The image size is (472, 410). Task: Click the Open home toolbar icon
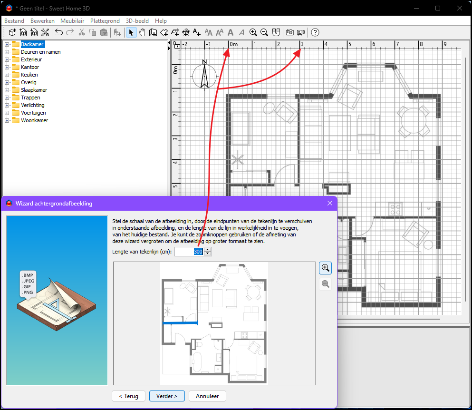coord(23,32)
